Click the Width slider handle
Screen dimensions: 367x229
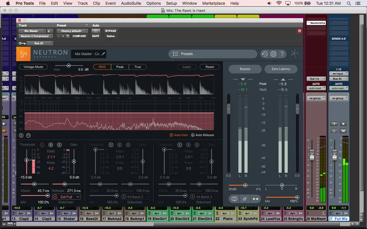pos(245,185)
